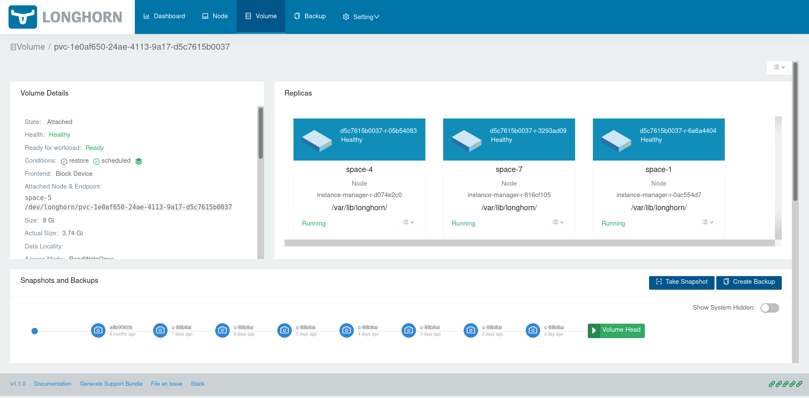Screen dimensions: 809x398
Task: Toggle the Show System Hidden switch
Action: (x=769, y=308)
